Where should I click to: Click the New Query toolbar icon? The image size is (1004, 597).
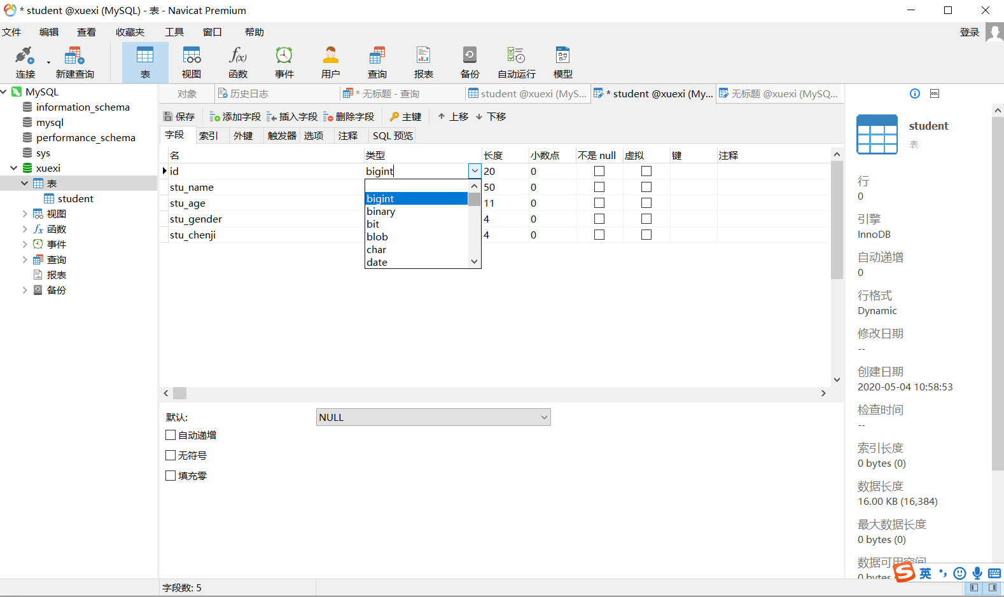pyautogui.click(x=74, y=62)
